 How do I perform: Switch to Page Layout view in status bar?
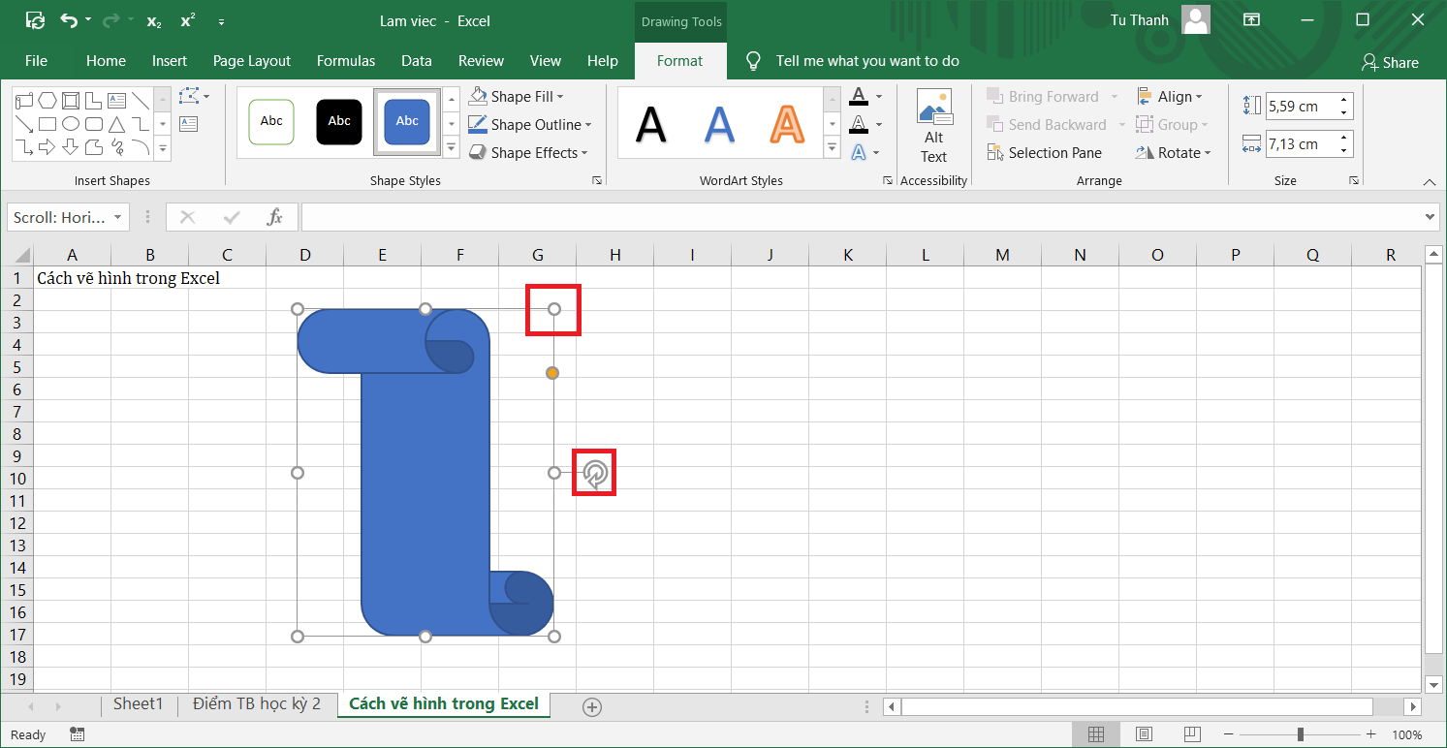click(1145, 734)
